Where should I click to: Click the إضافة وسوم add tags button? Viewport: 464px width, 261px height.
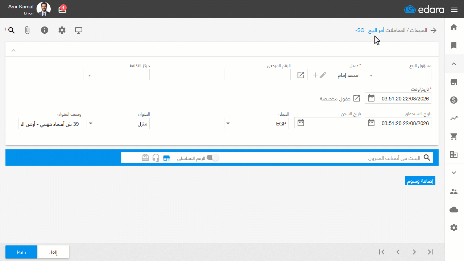420,181
